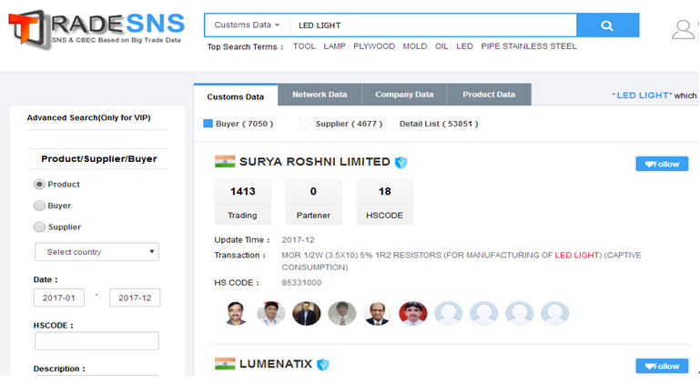Click Update Time value 2017-12
Image resolution: width=700 pixels, height=383 pixels.
[298, 240]
